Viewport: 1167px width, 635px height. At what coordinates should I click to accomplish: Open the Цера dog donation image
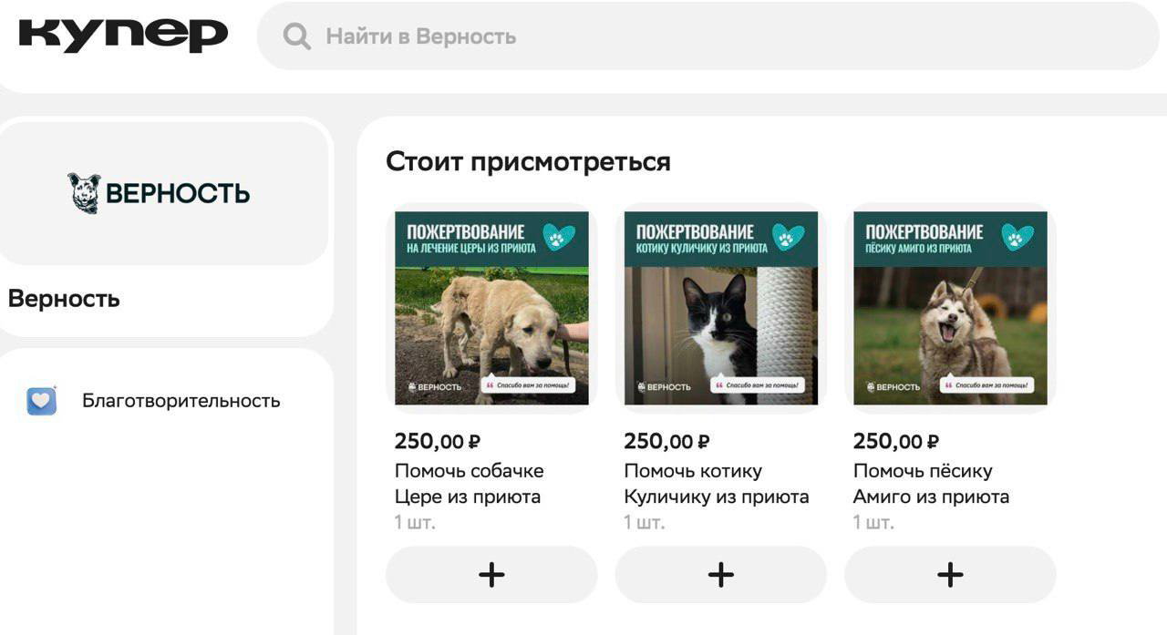click(491, 308)
